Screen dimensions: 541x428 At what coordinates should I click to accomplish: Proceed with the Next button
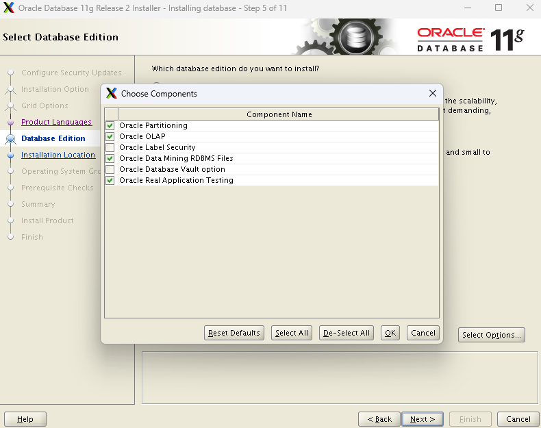pyautogui.click(x=423, y=419)
